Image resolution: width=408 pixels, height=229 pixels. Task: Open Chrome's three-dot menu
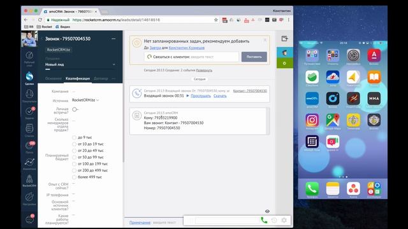click(x=289, y=20)
